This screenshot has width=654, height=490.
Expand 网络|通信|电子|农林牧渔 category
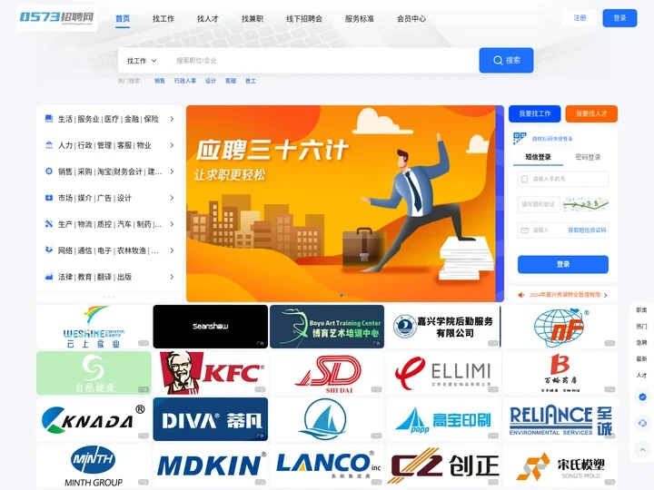coord(109,250)
